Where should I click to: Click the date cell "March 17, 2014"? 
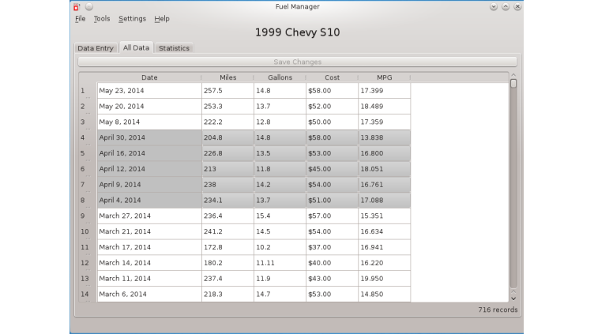149,247
